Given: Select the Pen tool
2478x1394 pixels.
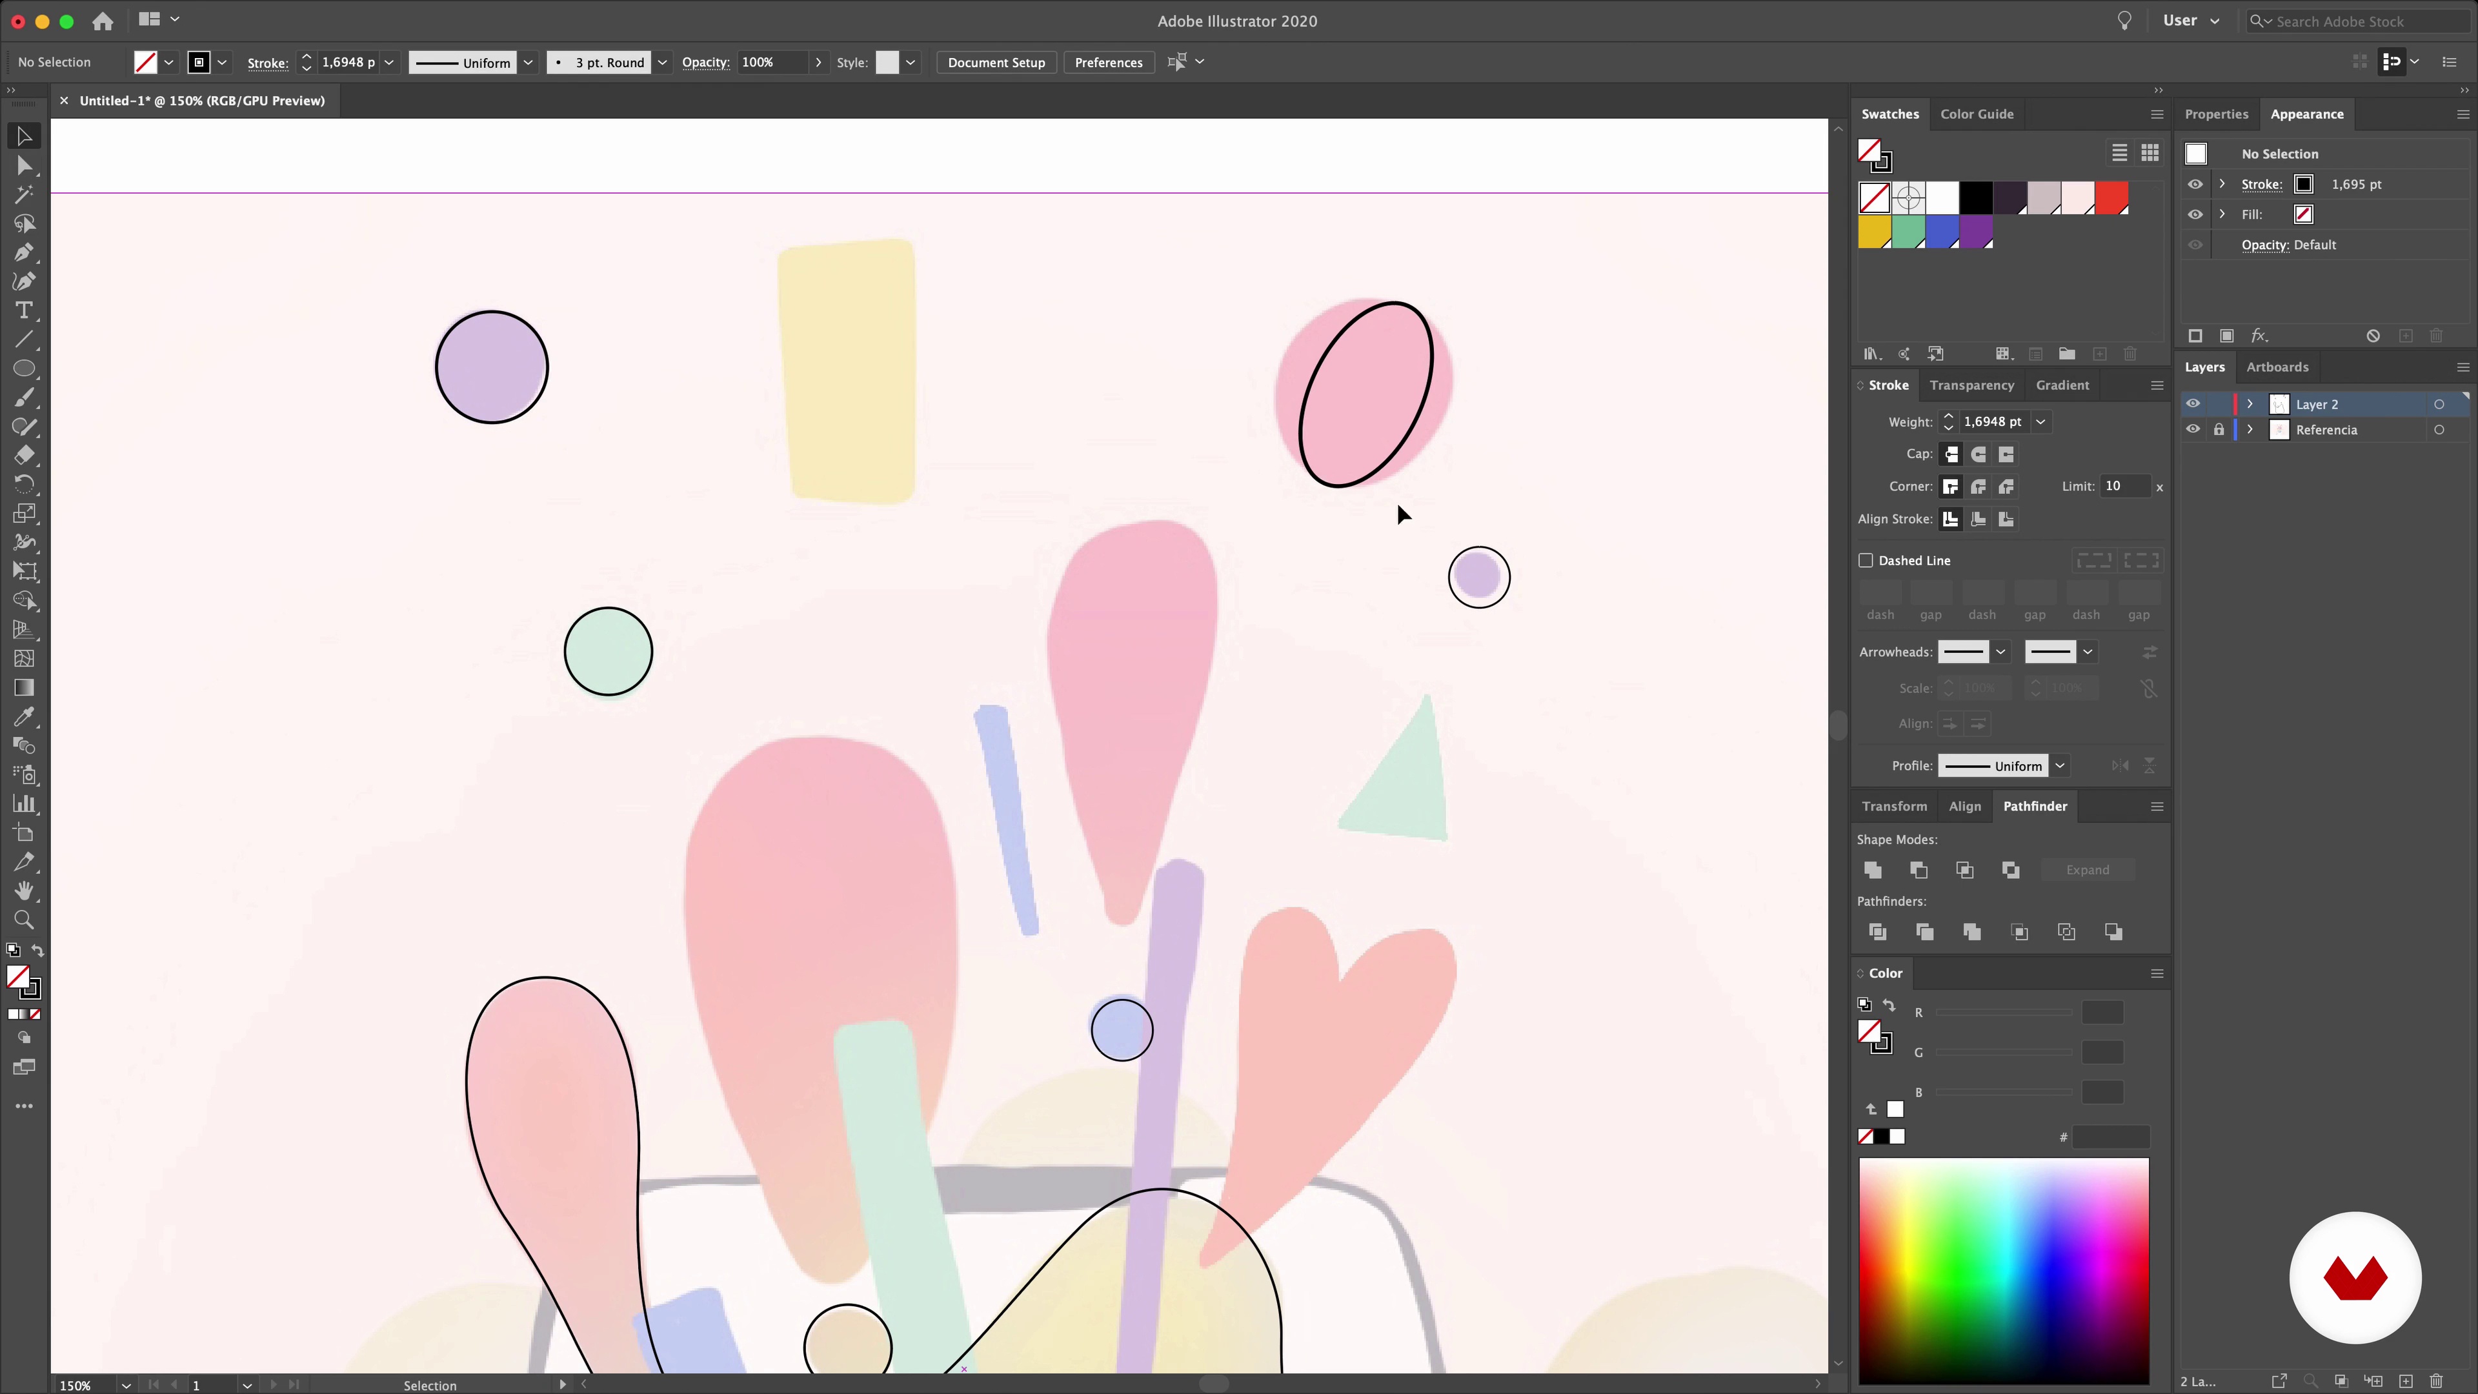Looking at the screenshot, I should click(24, 252).
